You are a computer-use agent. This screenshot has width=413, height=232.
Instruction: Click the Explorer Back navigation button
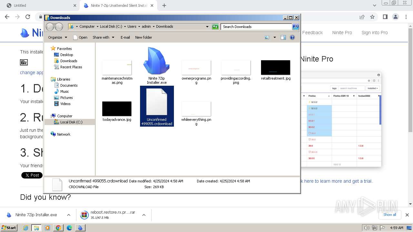pos(50,27)
